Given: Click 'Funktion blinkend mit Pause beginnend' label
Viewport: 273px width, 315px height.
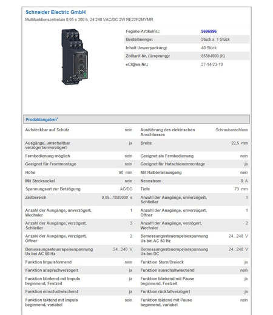Looking at the screenshot, I should click(167, 281).
